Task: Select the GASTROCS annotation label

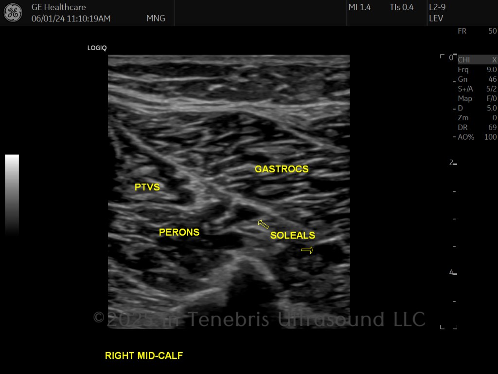Action: (x=282, y=169)
